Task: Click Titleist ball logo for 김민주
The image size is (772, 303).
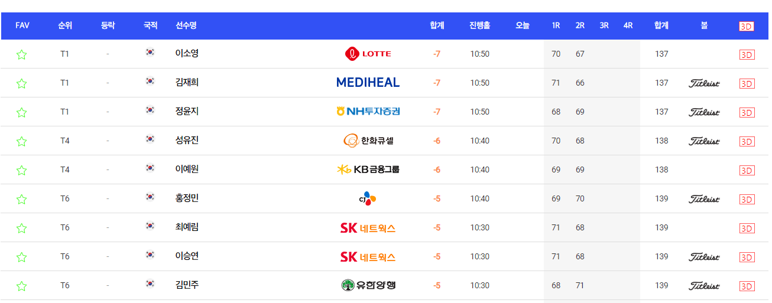Action: pyautogui.click(x=704, y=286)
